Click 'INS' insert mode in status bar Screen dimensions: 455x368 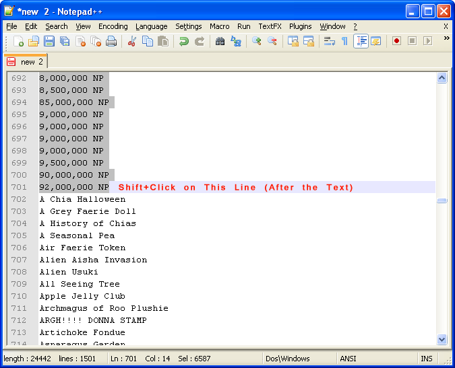(x=426, y=359)
